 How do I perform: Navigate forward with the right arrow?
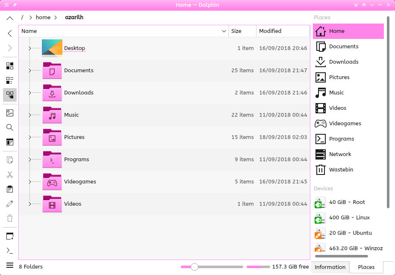[10, 48]
